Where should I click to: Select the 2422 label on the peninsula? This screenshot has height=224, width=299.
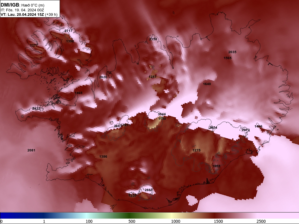point(36,109)
